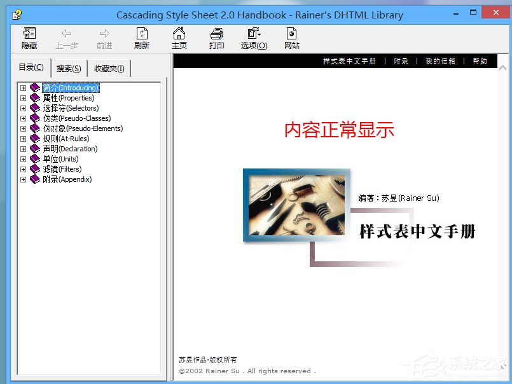Open the 附录 link at the top

[400, 60]
